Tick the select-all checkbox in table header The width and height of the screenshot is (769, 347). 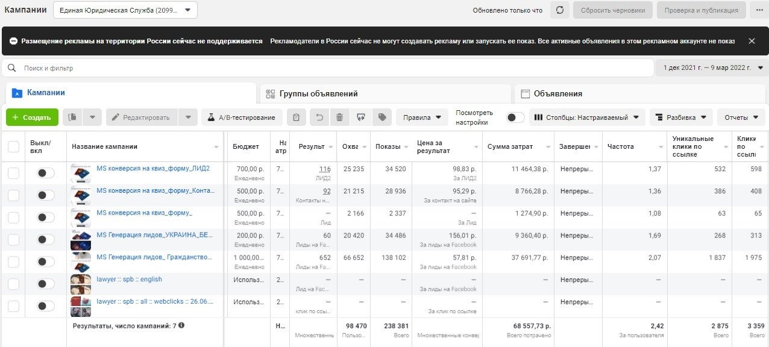point(13,146)
